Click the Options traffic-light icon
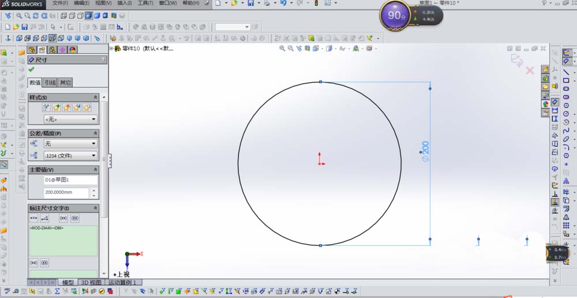Screen dimensions: 577x298 pos(316,3)
